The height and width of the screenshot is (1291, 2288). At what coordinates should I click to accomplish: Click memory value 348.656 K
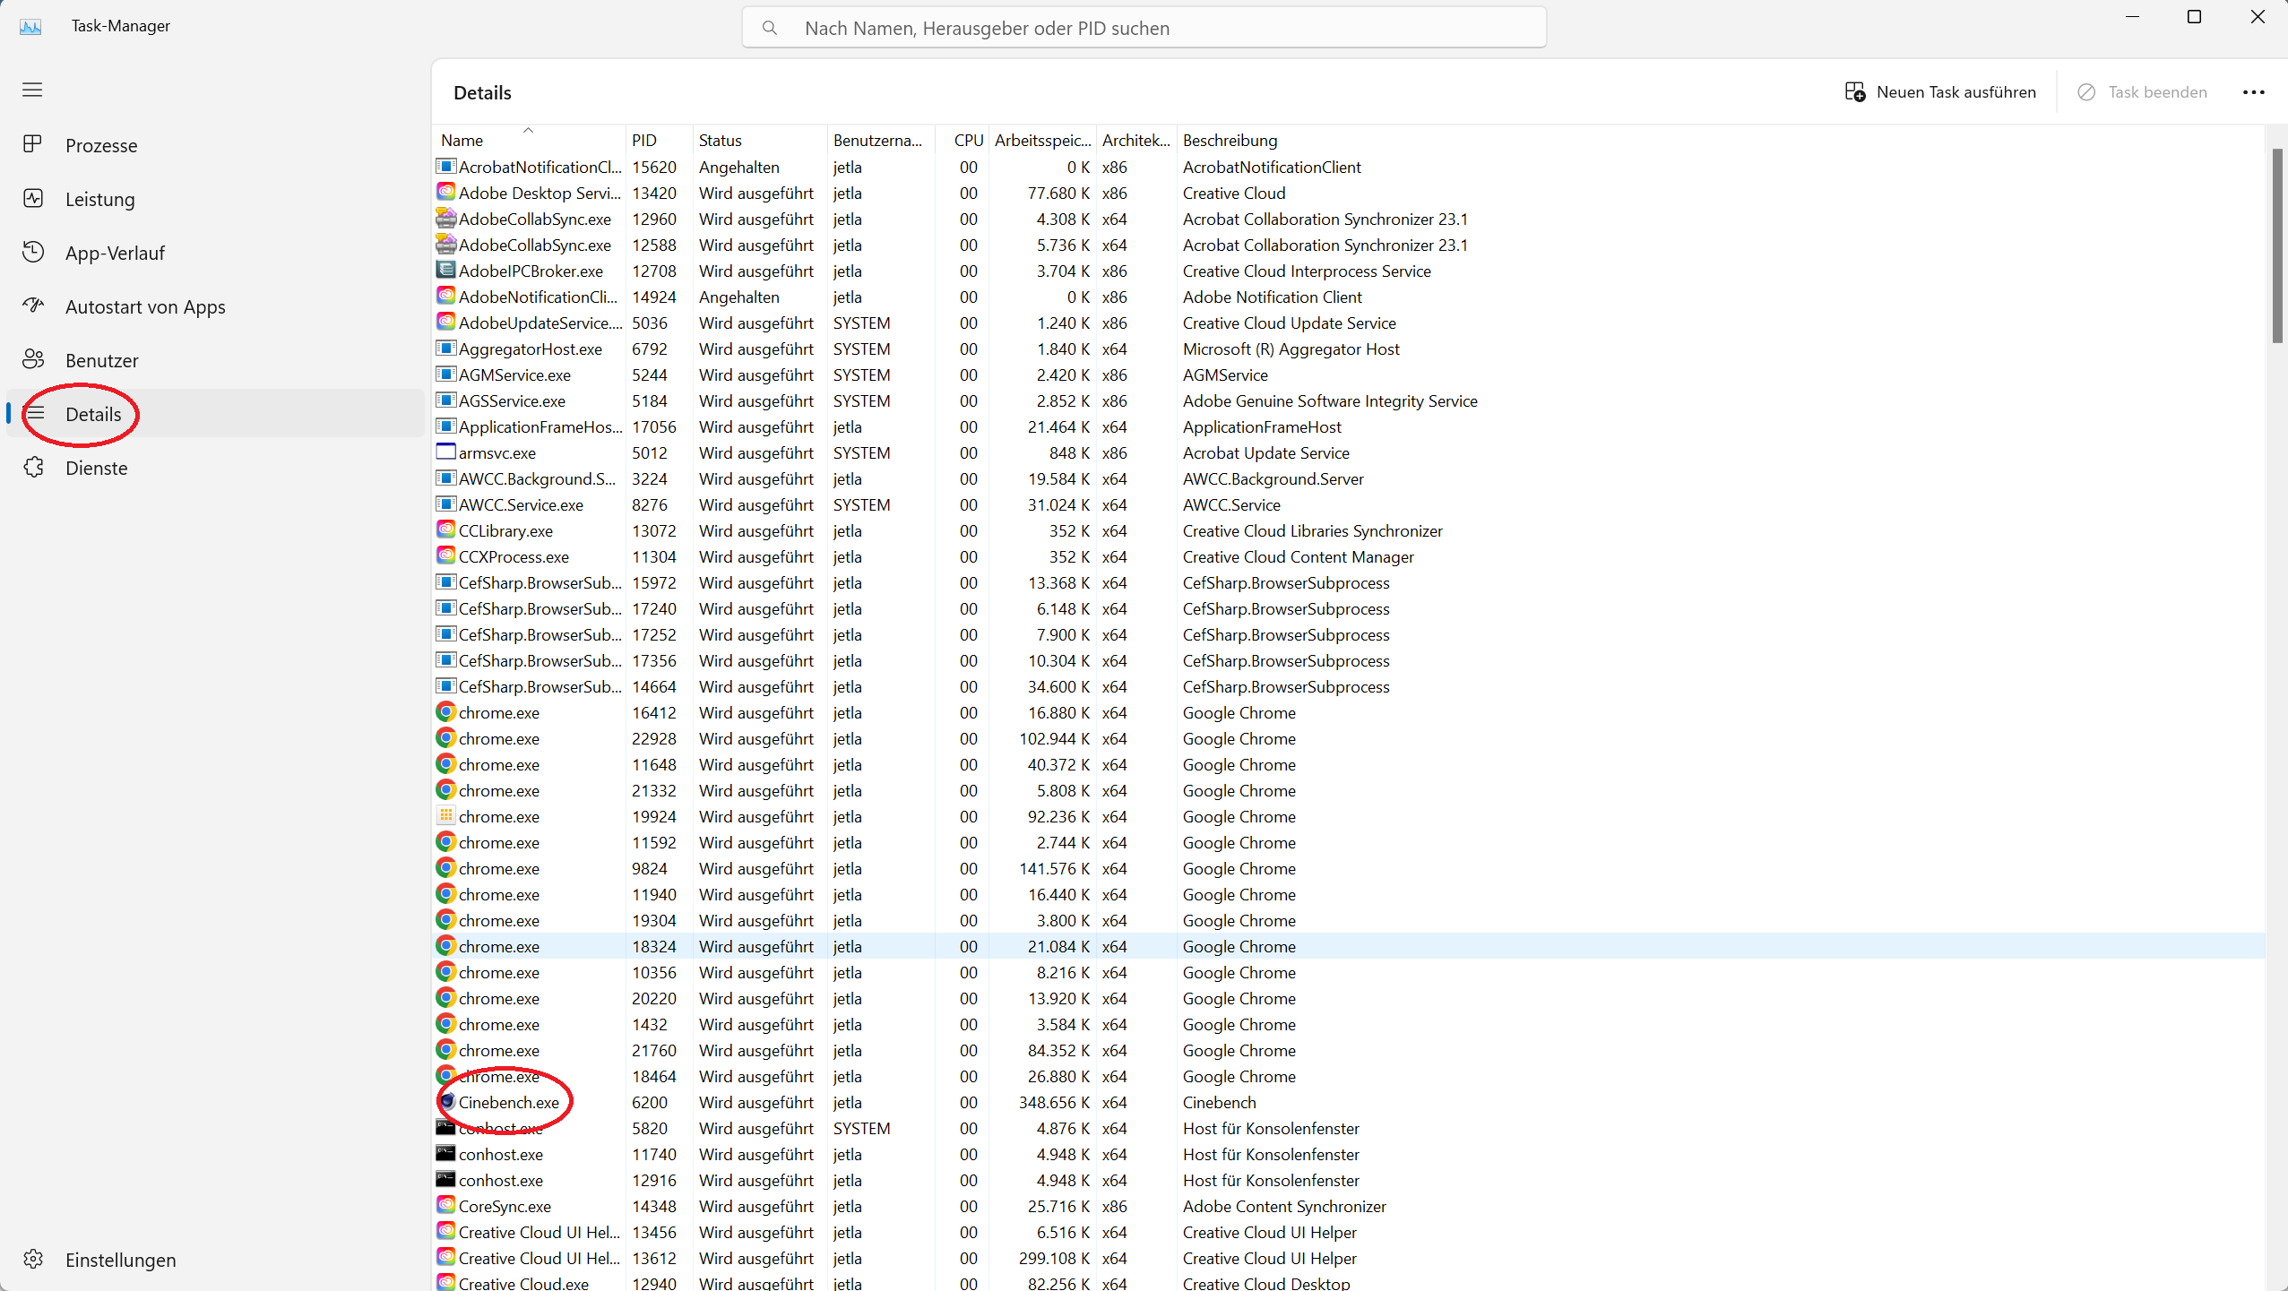(x=1054, y=1102)
